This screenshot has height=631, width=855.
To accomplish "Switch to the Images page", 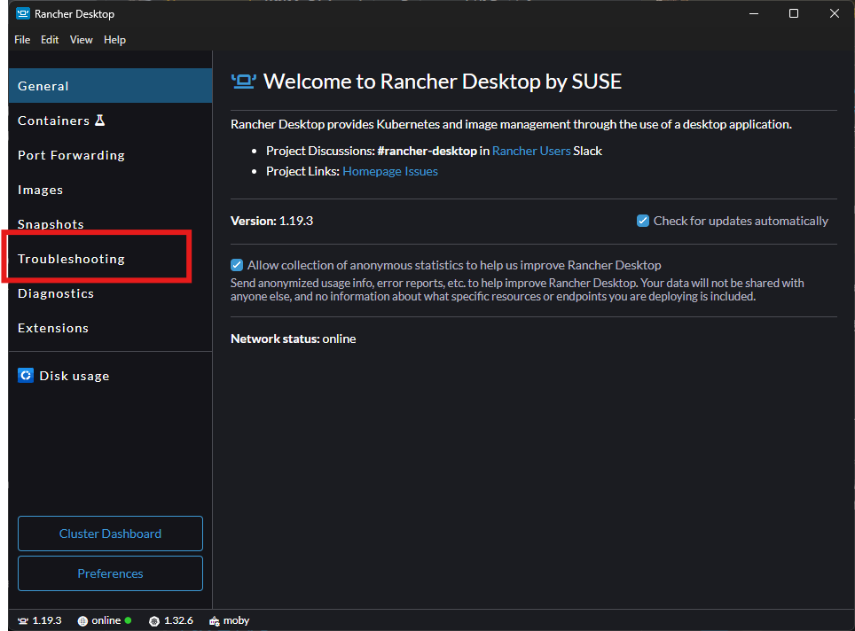I will [110, 190].
